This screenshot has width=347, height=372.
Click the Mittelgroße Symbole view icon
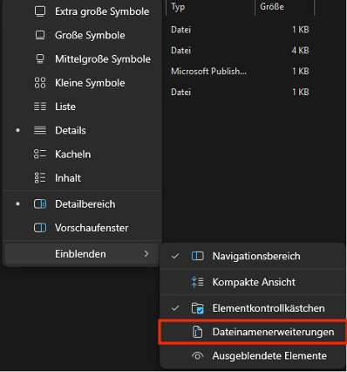tap(40, 59)
